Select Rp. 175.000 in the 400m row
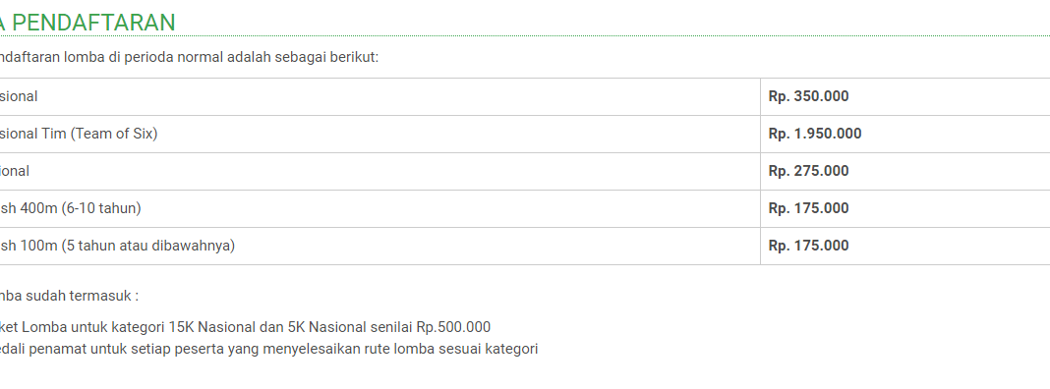Image resolution: width=1050 pixels, height=389 pixels. click(x=904, y=209)
